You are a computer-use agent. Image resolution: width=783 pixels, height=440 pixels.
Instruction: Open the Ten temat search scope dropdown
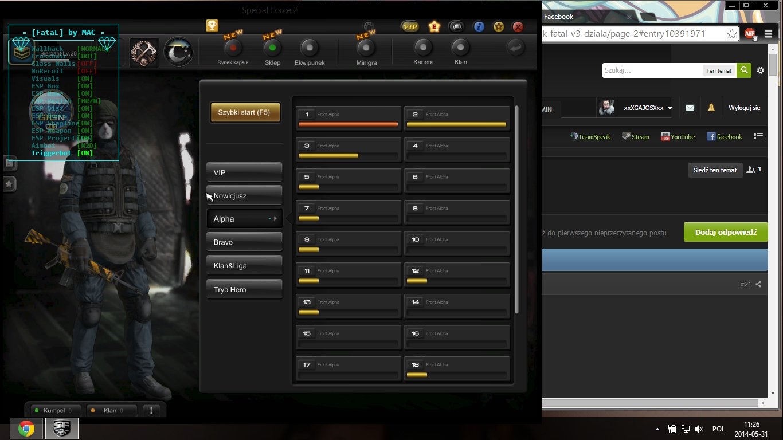point(719,70)
